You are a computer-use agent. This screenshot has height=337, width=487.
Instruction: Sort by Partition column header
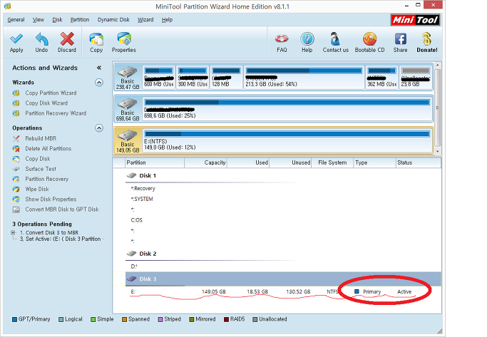coord(155,162)
